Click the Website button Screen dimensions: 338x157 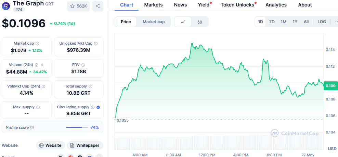pos(50,145)
